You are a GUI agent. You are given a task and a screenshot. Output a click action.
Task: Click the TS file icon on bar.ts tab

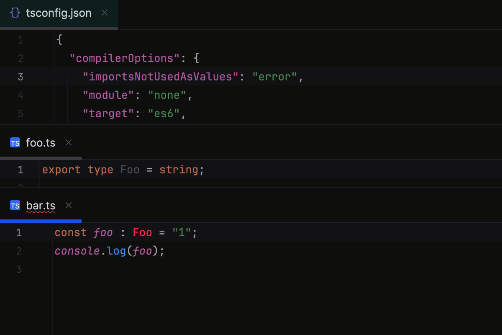click(x=15, y=205)
